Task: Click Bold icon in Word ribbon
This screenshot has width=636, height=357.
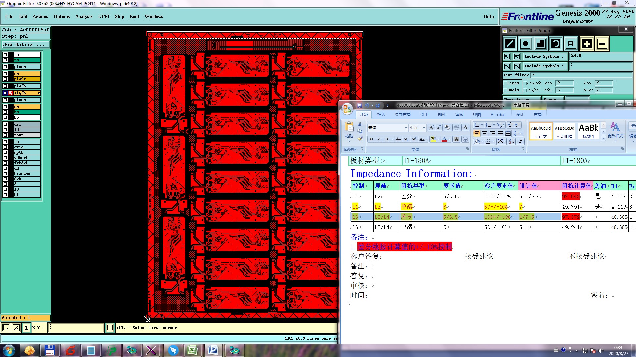Action: pos(371,139)
